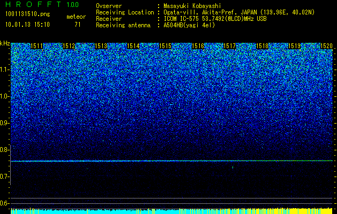Click the date stamp 10.01.13 15:10
Image resolution: width=337 pixels, height=214 pixels.
point(27,25)
